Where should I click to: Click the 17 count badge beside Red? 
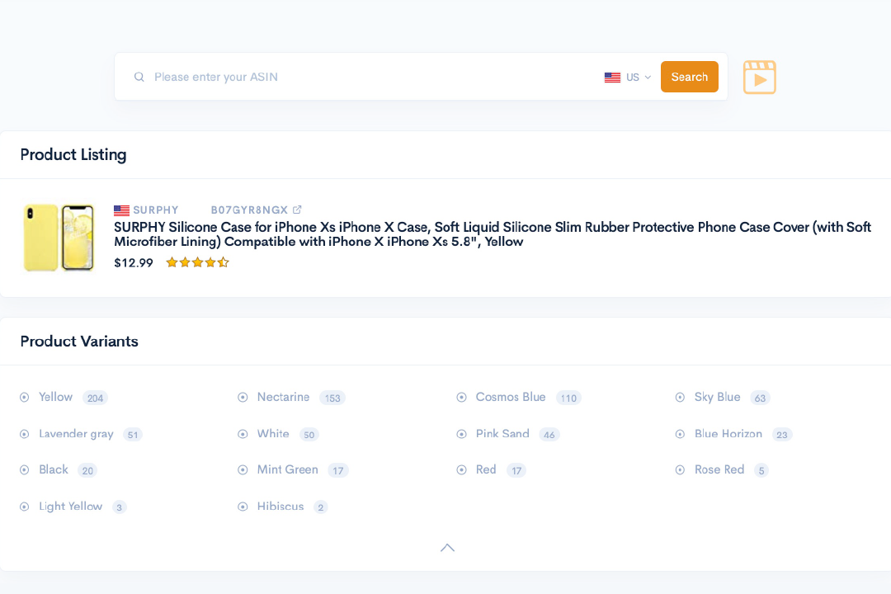point(516,470)
